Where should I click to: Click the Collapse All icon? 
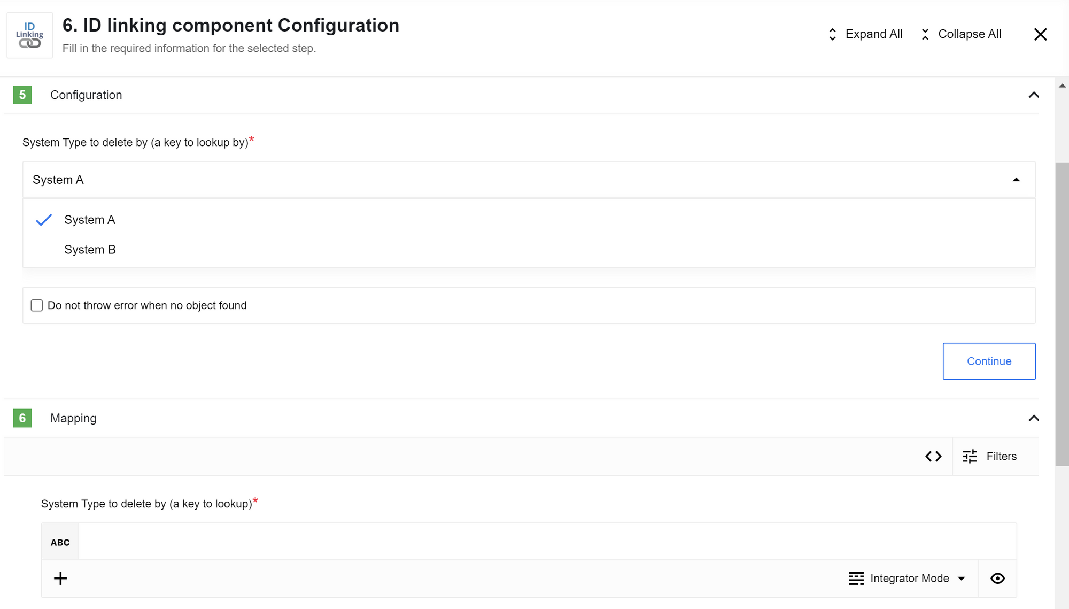click(927, 34)
